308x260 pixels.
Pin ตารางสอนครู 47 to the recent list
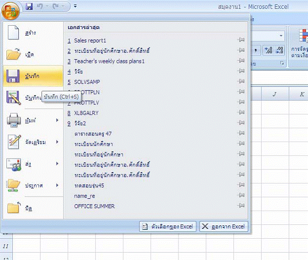[x=241, y=133]
